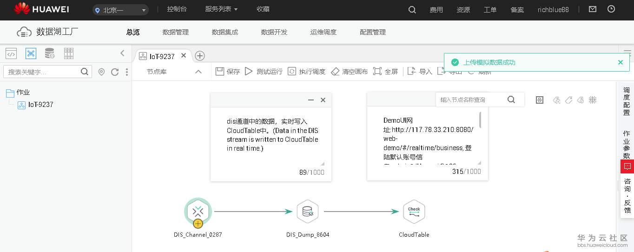Image resolution: width=634 pixels, height=252 pixels.
Task: Click the top bar search icon
Action: pyautogui.click(x=412, y=9)
